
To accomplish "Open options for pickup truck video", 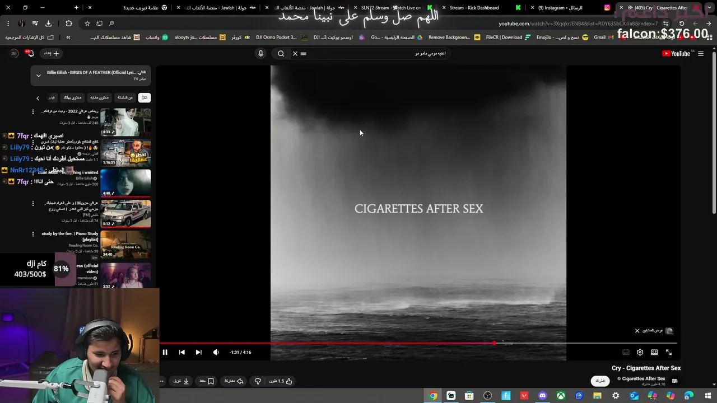I will click(x=33, y=204).
